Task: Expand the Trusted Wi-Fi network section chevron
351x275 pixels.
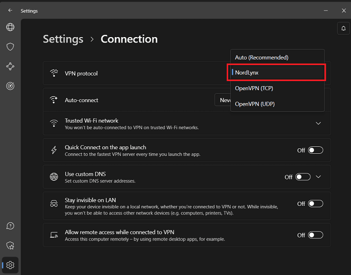Action: click(x=318, y=123)
